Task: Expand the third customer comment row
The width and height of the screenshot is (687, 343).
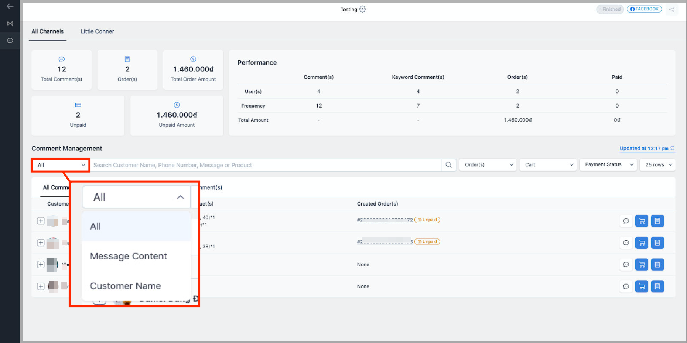Action: [41, 265]
